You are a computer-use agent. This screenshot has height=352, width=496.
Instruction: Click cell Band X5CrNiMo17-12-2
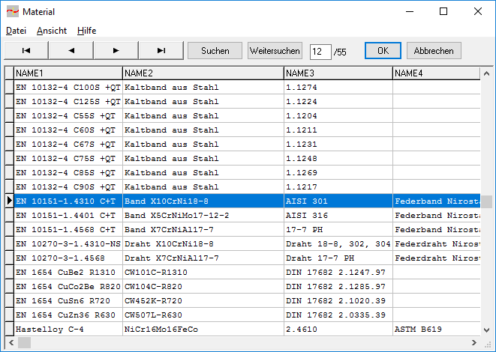click(203, 215)
